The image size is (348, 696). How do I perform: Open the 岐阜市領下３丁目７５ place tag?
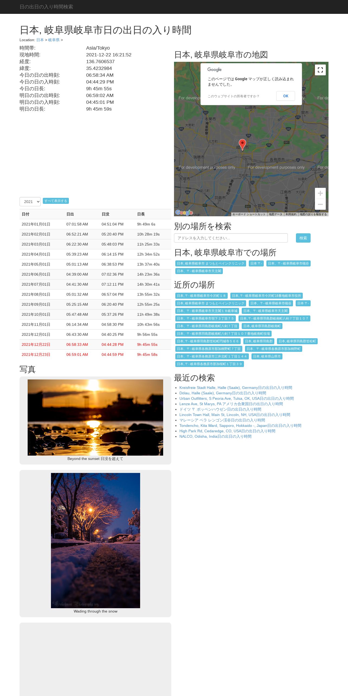coord(205,318)
